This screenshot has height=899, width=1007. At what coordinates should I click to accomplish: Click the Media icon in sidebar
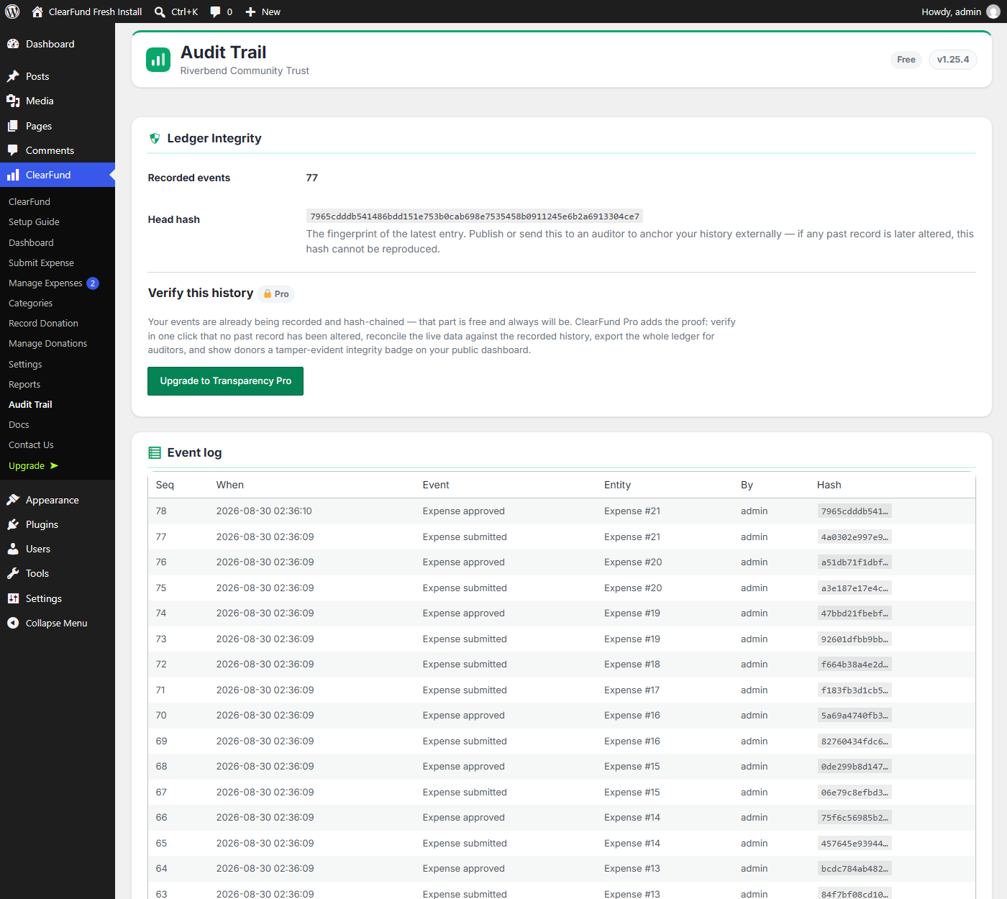[x=13, y=101]
